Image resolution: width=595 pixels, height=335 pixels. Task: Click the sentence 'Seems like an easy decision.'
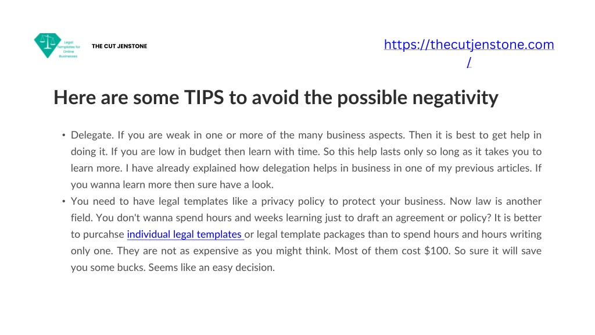[212, 268]
